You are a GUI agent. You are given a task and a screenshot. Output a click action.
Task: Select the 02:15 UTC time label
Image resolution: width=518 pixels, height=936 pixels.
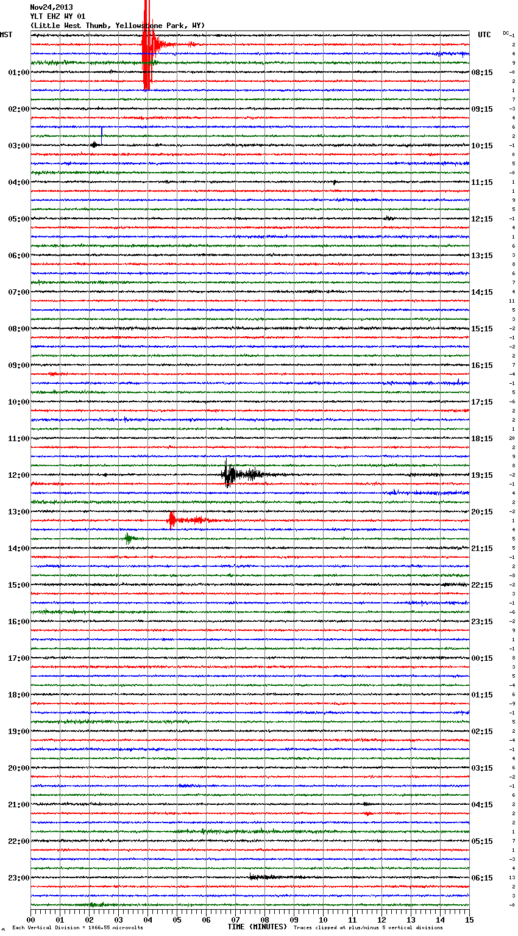(x=482, y=732)
